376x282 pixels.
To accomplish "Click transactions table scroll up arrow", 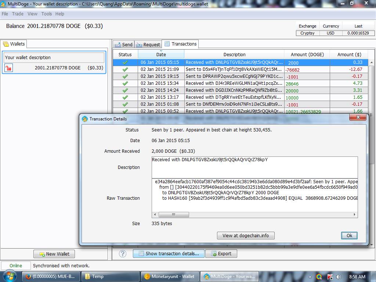I will [x=372, y=62].
